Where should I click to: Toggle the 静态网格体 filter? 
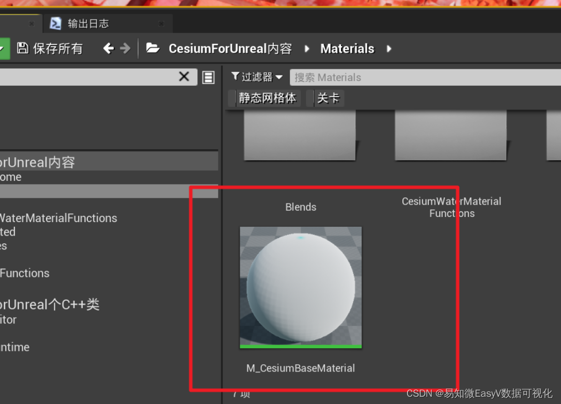pyautogui.click(x=264, y=98)
